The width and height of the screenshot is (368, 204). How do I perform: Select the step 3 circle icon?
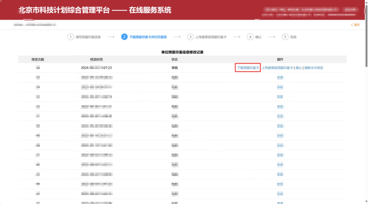(190, 37)
